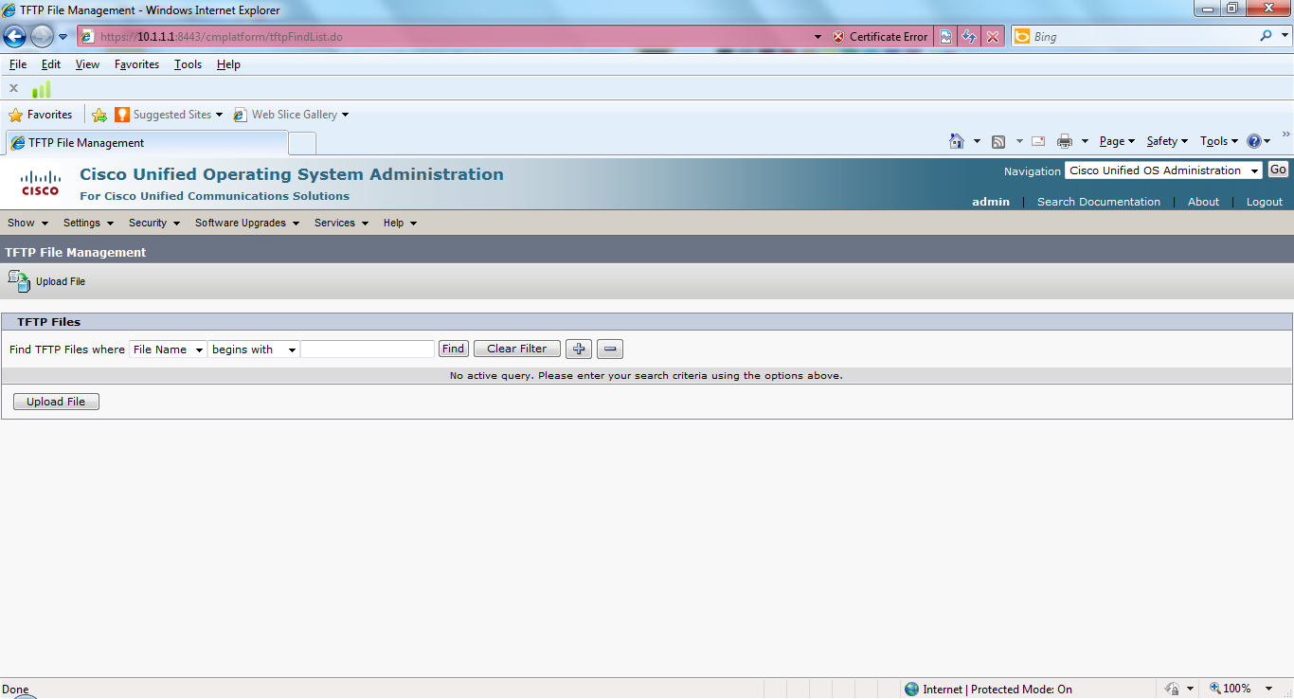Screen dimensions: 1294x699
Task: Stop loading with the red X icon
Action: click(992, 37)
